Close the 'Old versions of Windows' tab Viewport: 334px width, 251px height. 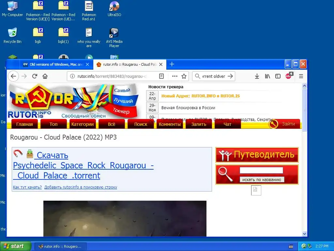click(x=87, y=64)
